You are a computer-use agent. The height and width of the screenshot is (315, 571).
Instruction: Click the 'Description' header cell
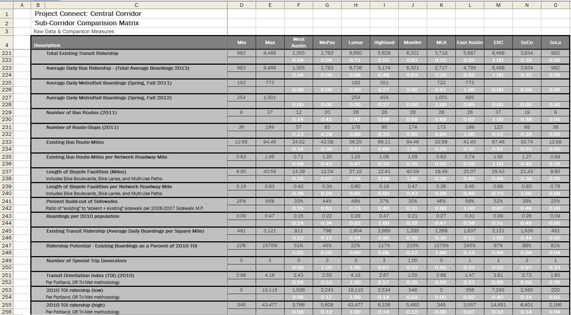[x=47, y=45]
